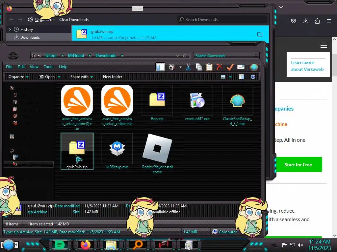337x252 pixels.
Task: Open the View menu
Action: pyautogui.click(x=34, y=67)
